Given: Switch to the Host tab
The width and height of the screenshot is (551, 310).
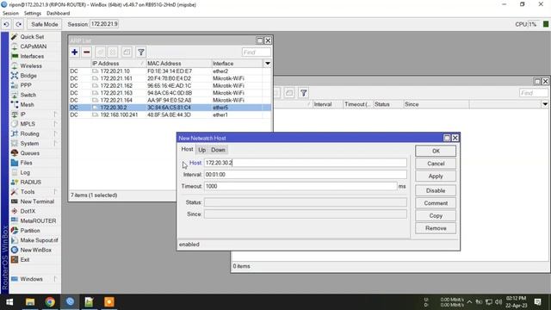Looking at the screenshot, I should click(187, 149).
